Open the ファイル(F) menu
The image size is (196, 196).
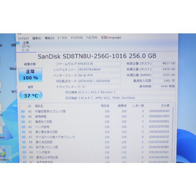click(x=23, y=38)
